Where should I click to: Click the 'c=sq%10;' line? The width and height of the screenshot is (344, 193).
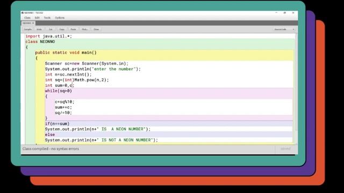tap(64, 102)
